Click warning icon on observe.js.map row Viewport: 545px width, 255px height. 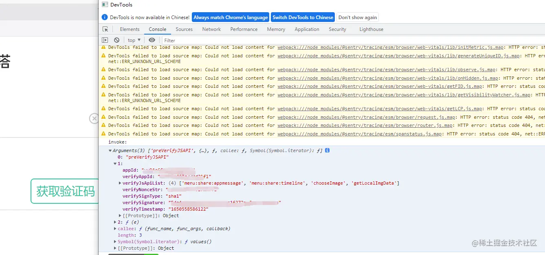coord(103,70)
